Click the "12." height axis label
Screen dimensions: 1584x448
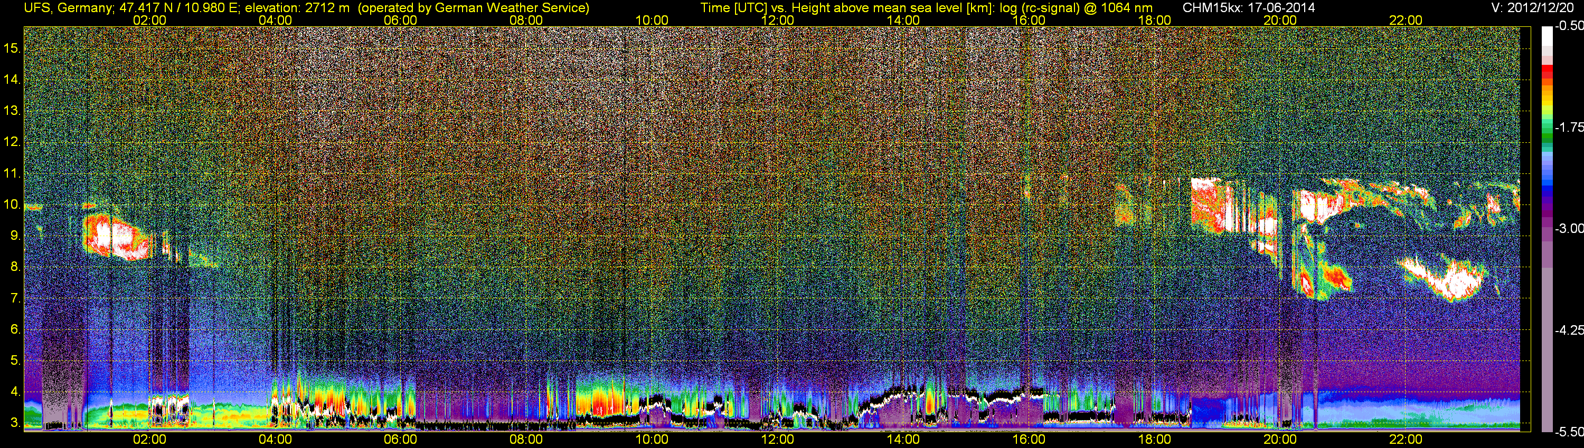click(x=12, y=142)
